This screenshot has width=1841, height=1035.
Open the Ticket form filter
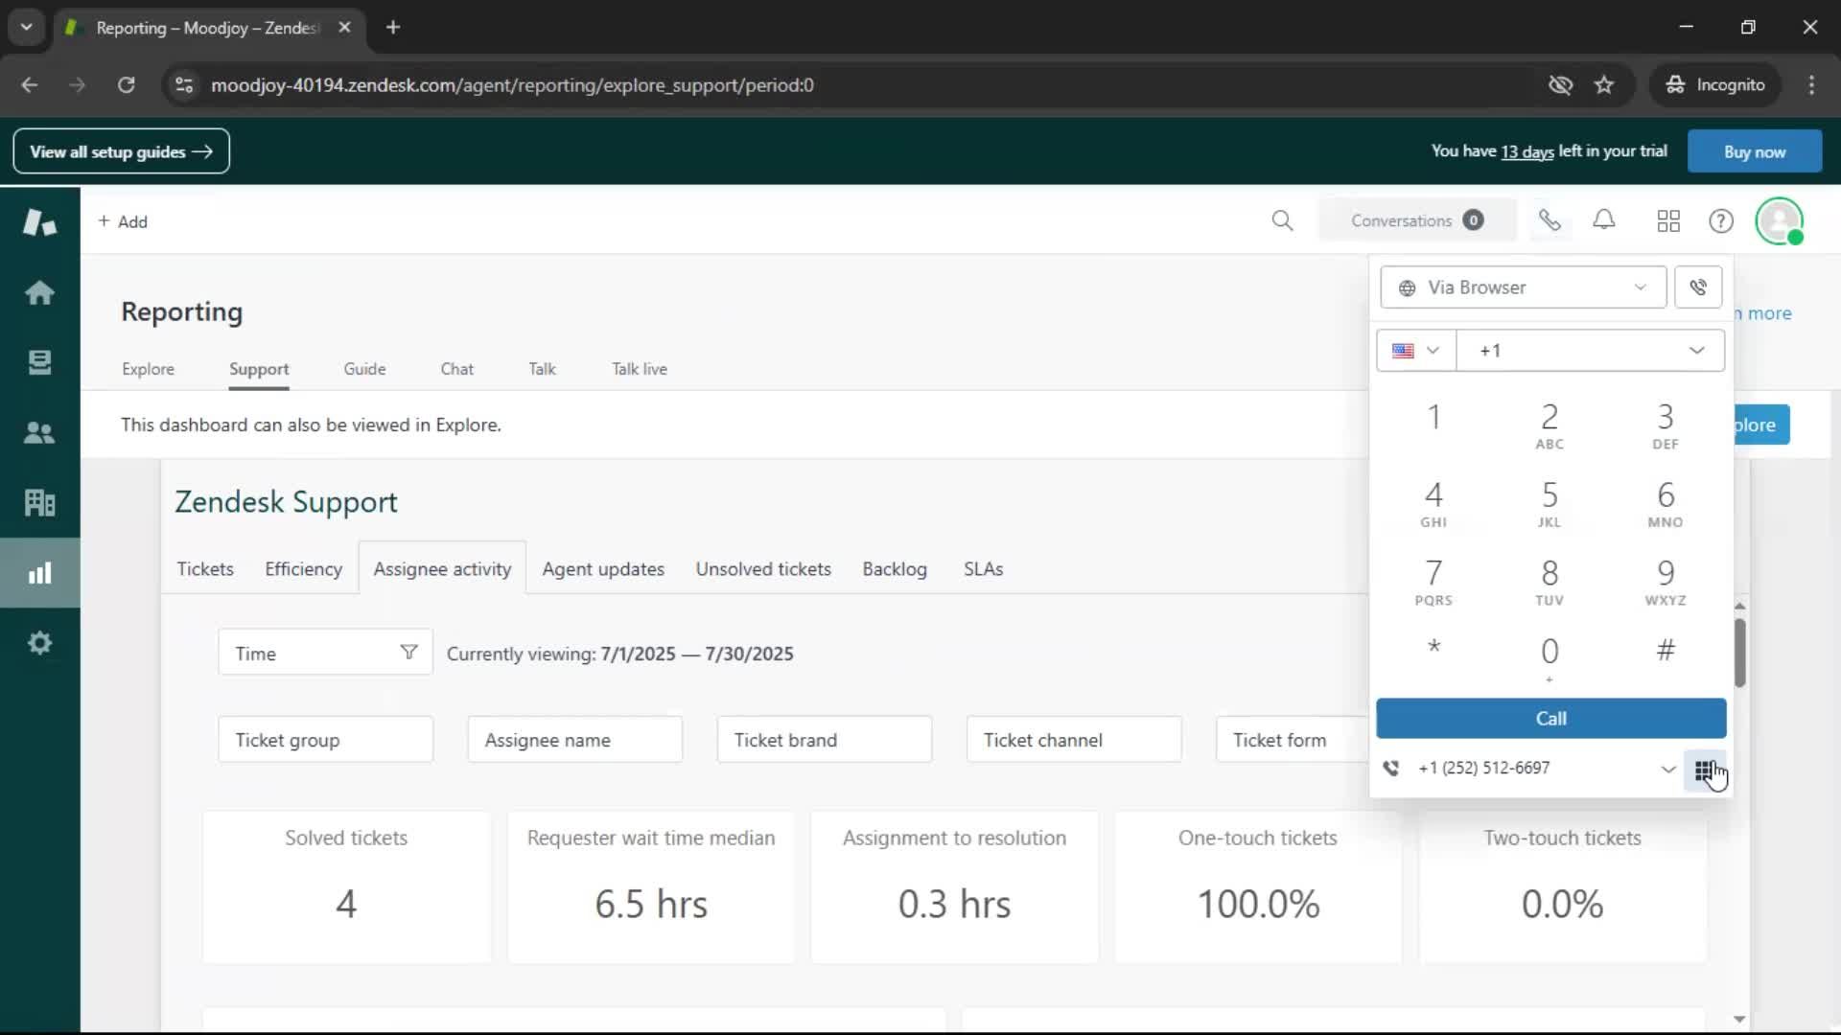click(x=1293, y=740)
